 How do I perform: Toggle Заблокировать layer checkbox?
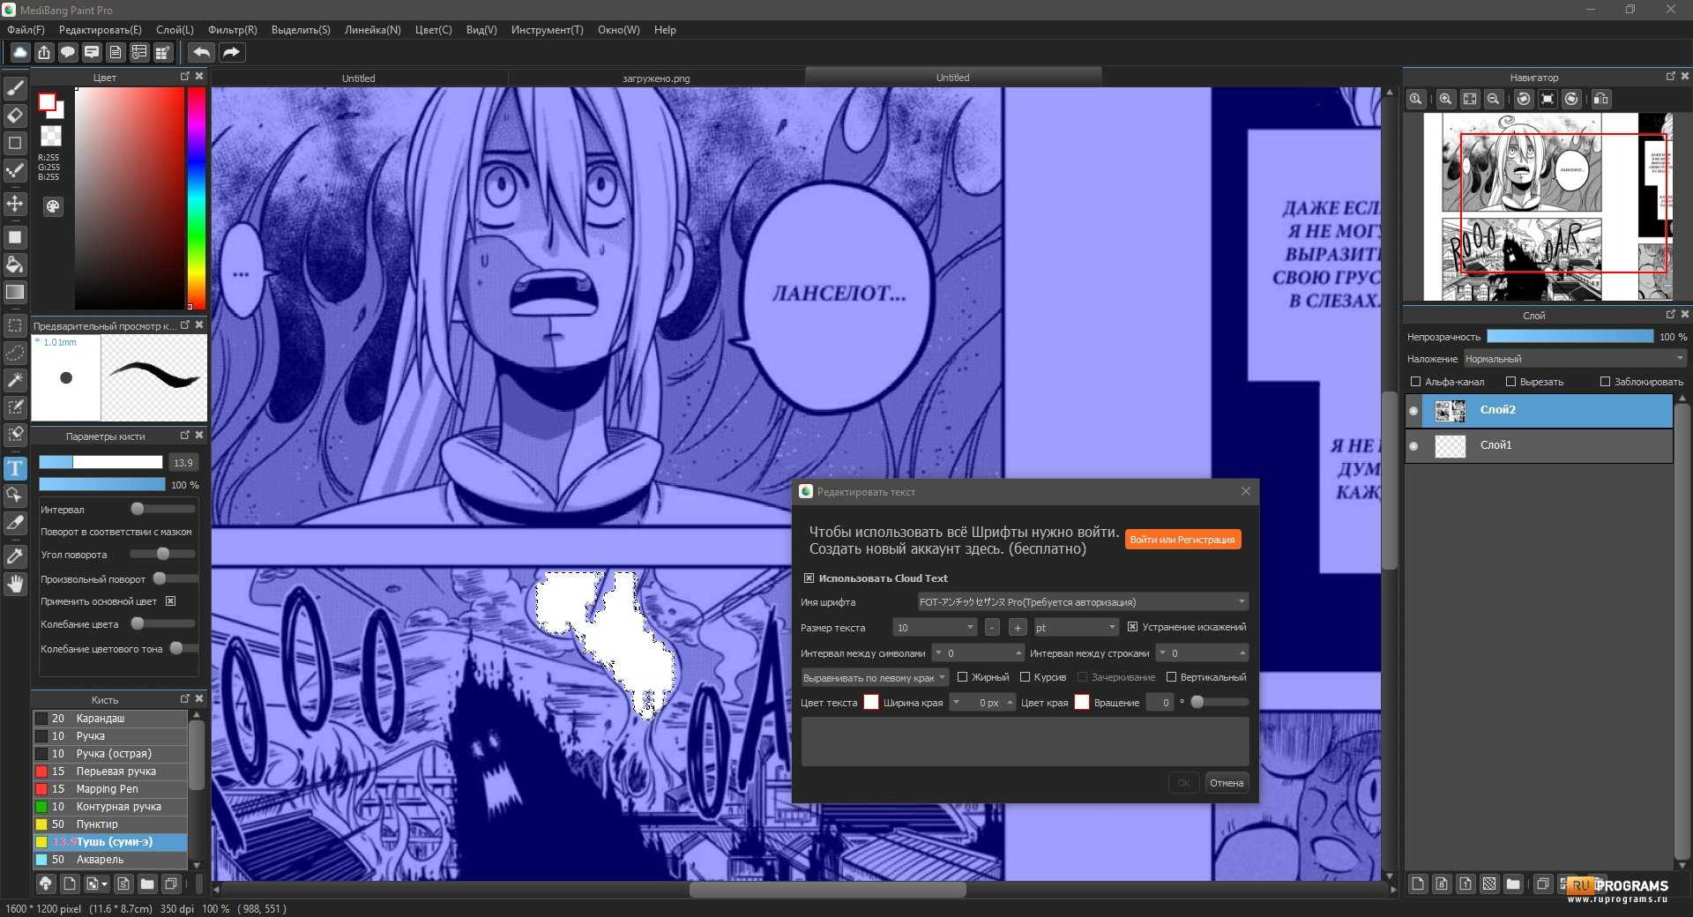point(1605,382)
